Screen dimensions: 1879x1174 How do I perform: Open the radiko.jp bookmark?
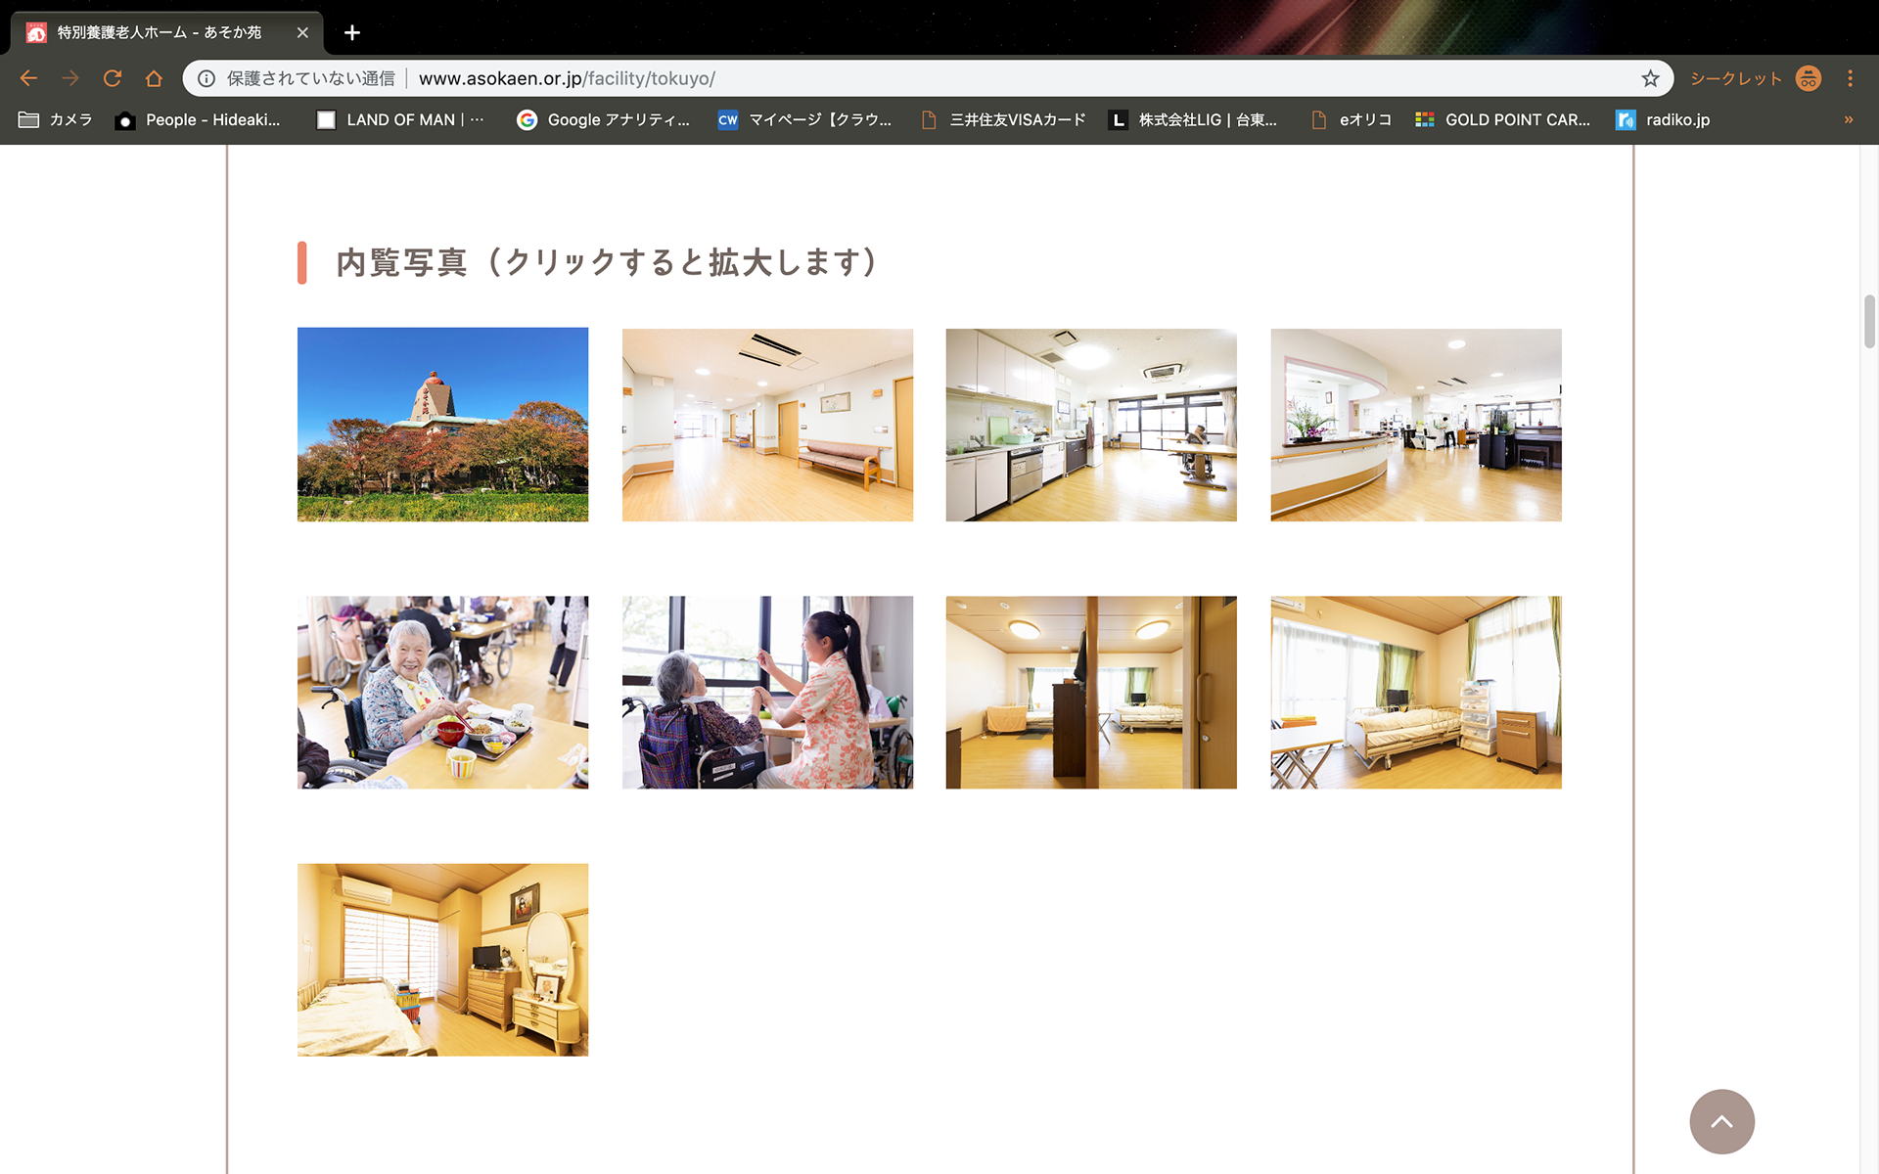pos(1663,119)
